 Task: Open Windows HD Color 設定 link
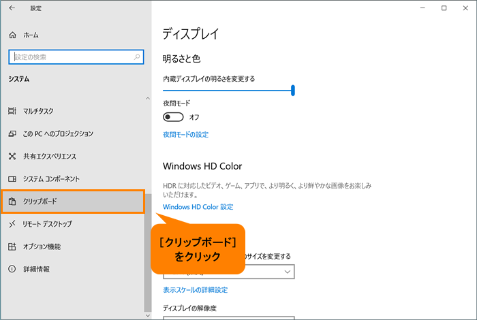[198, 207]
